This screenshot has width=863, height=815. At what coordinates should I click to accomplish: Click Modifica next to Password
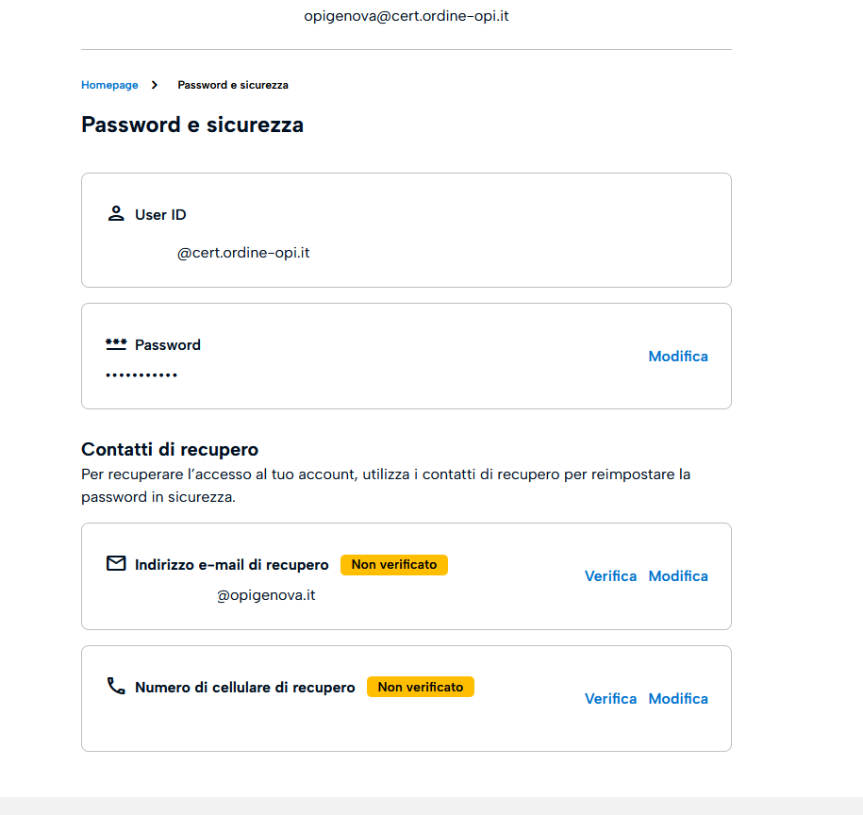coord(678,356)
